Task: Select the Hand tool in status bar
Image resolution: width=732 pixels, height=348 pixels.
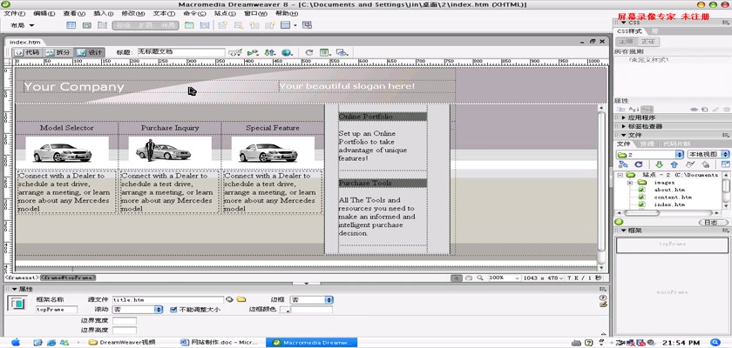Action: click(x=468, y=278)
